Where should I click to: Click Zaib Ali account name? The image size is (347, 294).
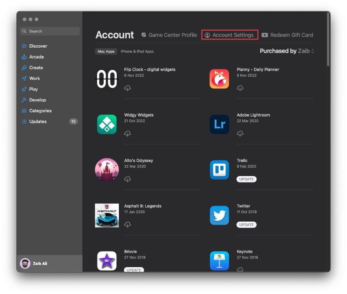click(x=40, y=264)
